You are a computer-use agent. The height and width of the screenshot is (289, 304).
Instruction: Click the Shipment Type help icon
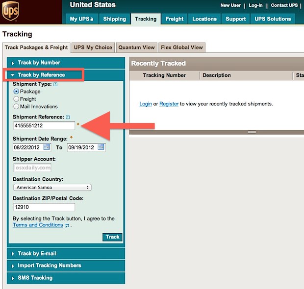click(x=55, y=84)
